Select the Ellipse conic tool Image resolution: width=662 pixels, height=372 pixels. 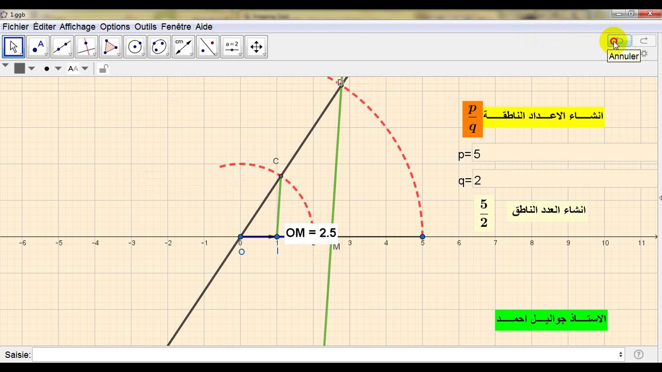coord(159,47)
